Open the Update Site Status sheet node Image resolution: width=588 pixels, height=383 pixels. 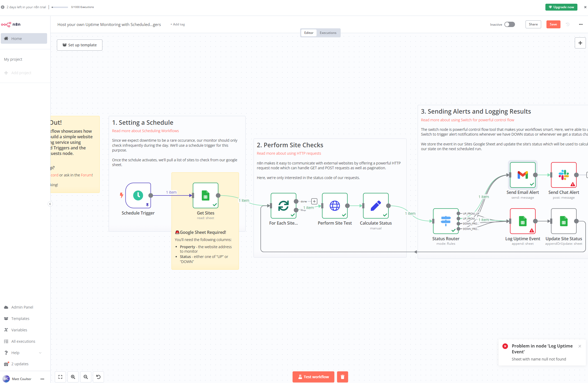(x=564, y=221)
